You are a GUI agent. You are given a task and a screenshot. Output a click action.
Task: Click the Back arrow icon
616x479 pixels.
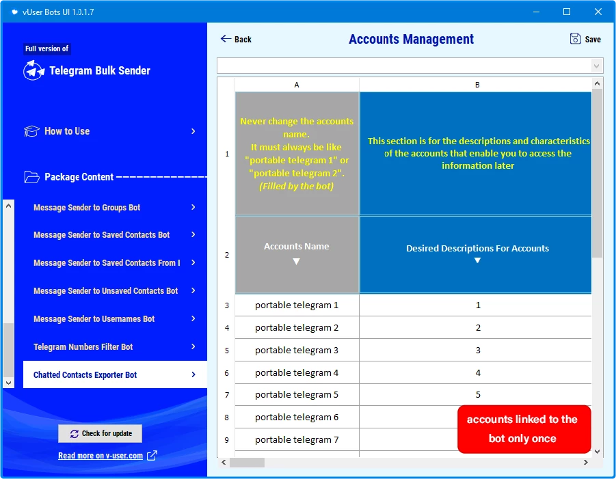click(226, 38)
